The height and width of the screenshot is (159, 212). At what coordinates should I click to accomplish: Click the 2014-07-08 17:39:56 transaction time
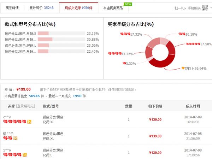[x=193, y=153]
